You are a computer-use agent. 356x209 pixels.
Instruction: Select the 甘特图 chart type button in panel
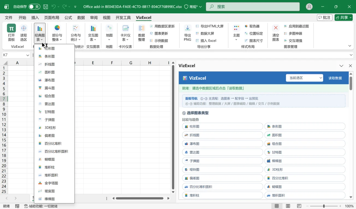tap(305, 152)
